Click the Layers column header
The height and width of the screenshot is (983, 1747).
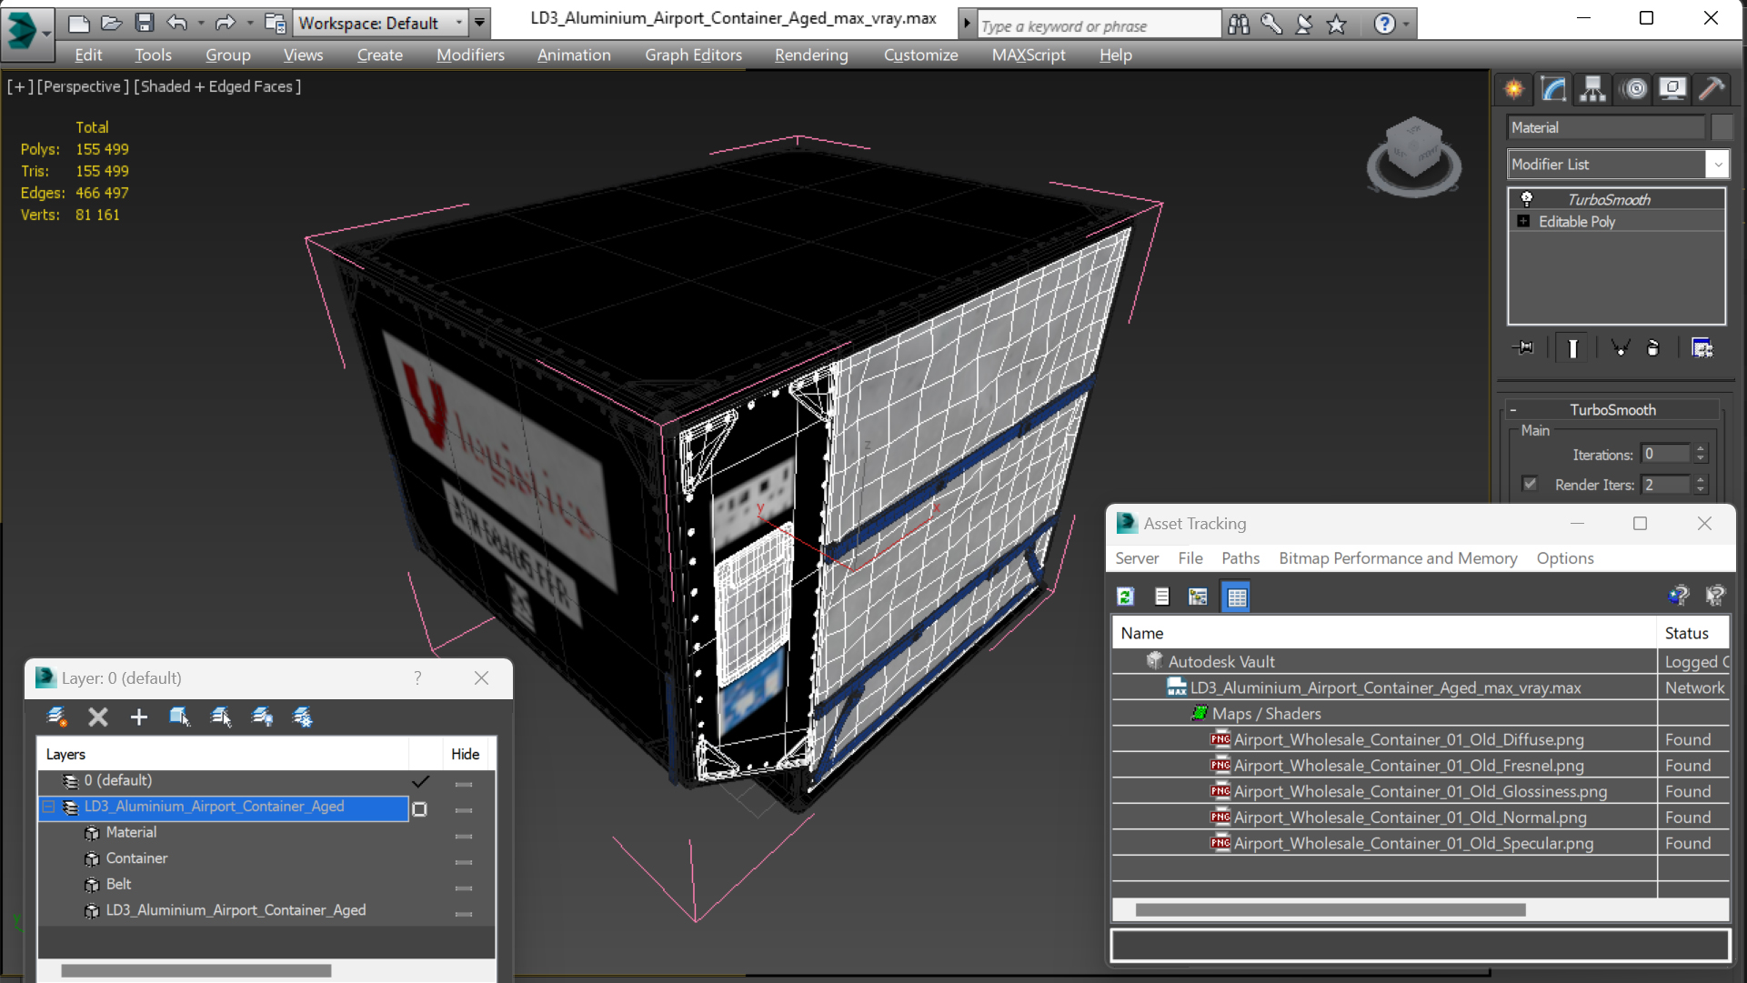pos(224,754)
